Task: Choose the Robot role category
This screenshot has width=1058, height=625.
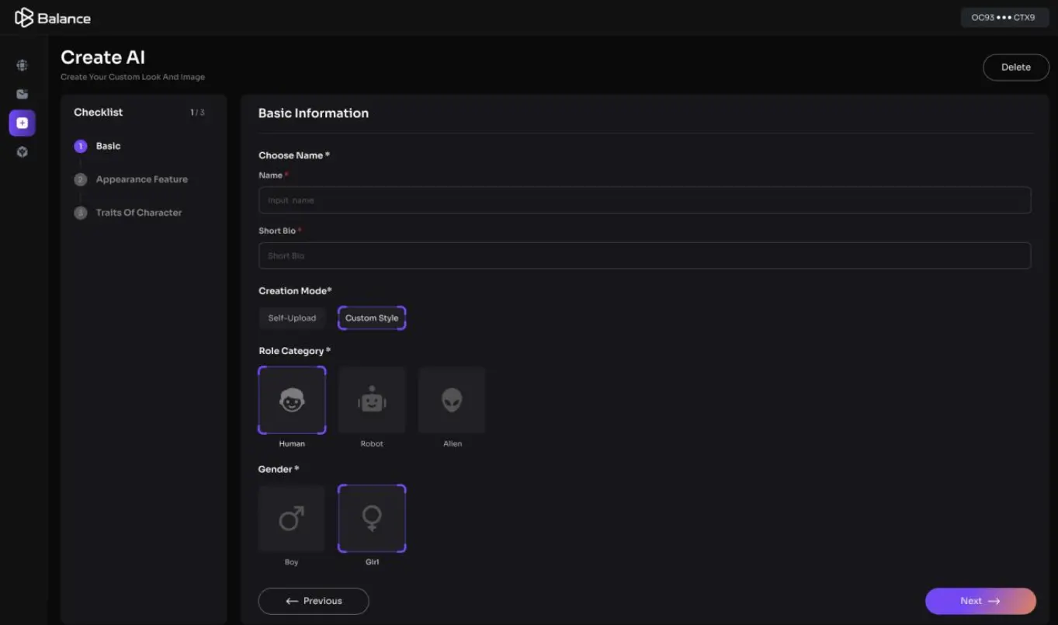Action: click(372, 400)
